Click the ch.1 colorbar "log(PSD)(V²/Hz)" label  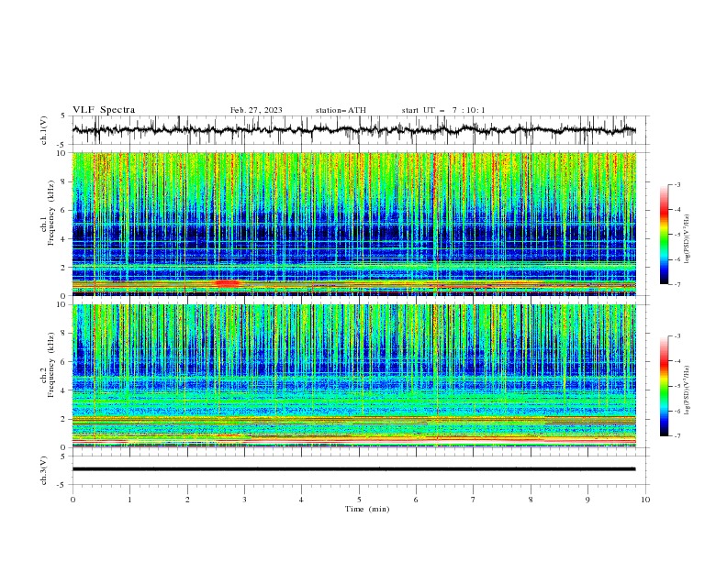[687, 239]
